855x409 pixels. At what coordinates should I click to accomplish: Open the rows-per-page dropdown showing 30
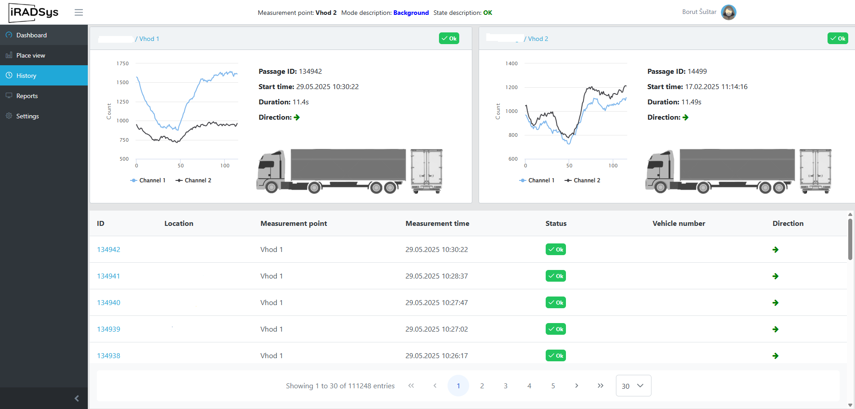(633, 386)
